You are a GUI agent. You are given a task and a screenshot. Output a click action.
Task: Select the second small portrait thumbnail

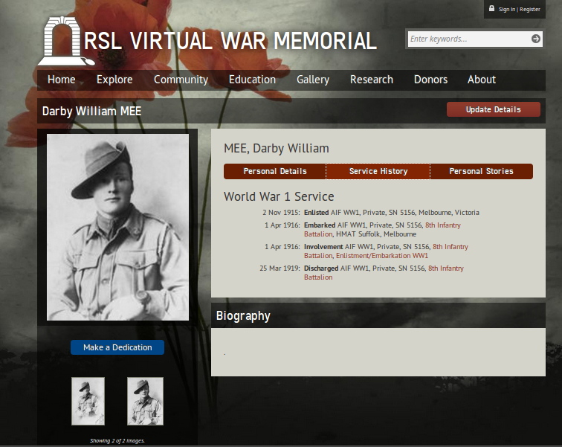pos(145,401)
